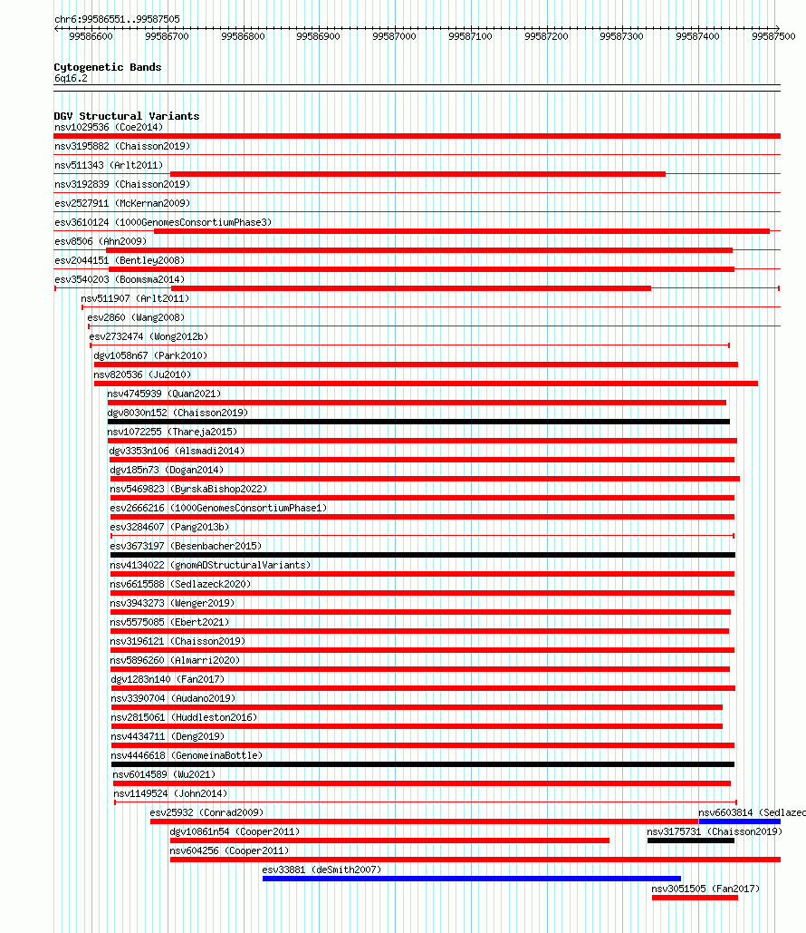Click the black nsv3175731 variant bar

coord(691,841)
